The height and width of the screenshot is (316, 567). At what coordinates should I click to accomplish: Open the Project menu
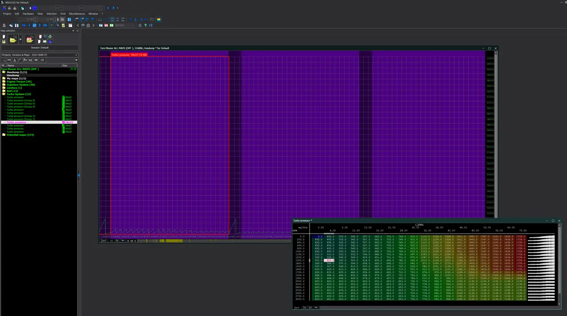click(7, 14)
